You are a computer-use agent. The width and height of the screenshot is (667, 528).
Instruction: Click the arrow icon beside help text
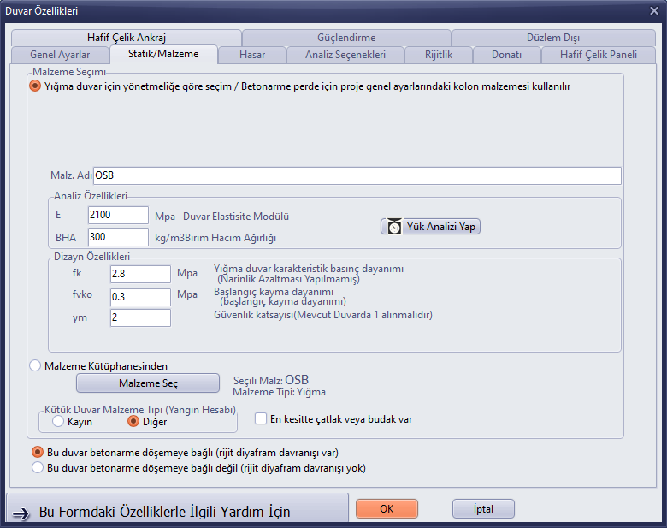tap(21, 514)
